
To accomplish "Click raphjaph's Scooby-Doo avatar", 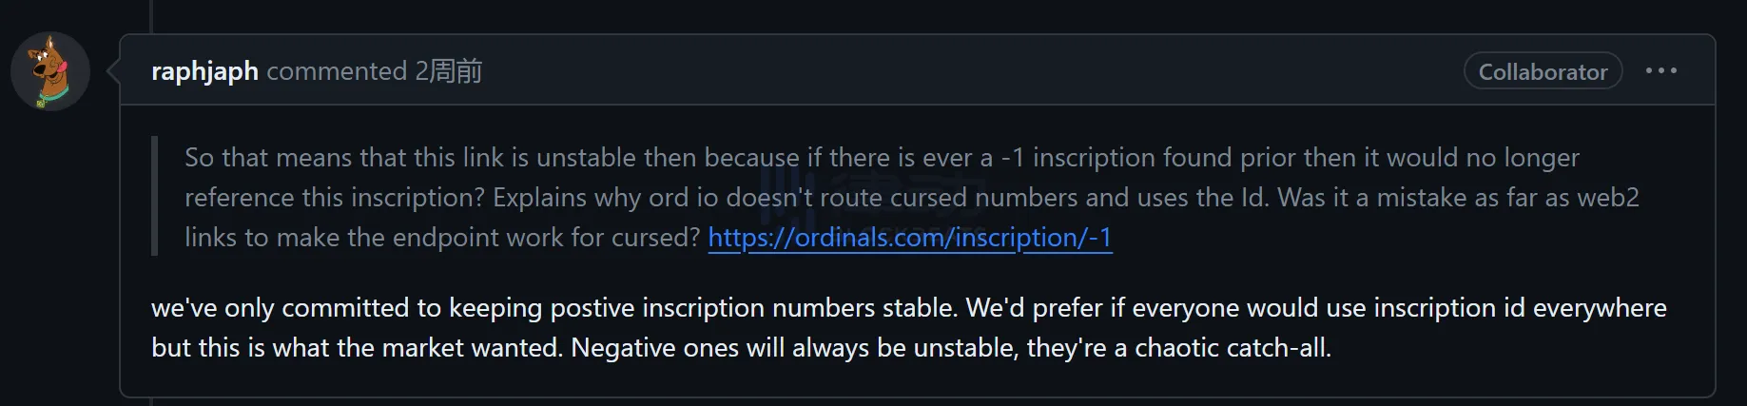I will click(x=49, y=71).
